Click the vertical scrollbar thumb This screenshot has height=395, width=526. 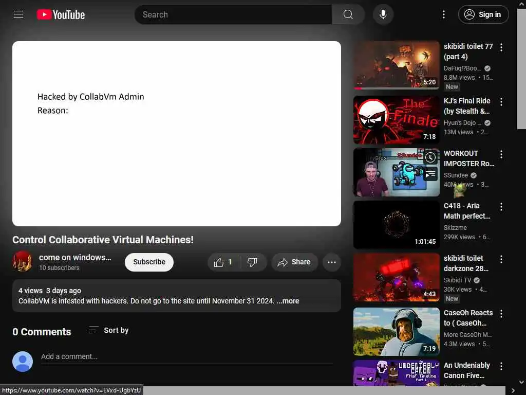(521, 69)
